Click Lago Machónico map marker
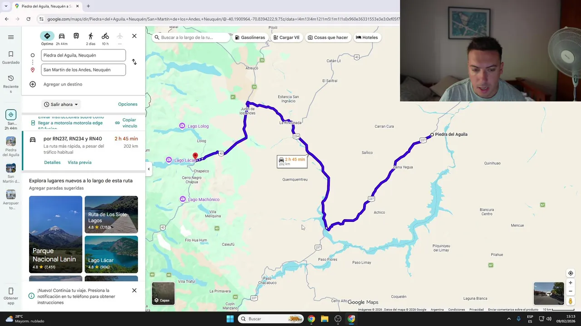Viewport: 581px width, 326px height. coord(182,199)
